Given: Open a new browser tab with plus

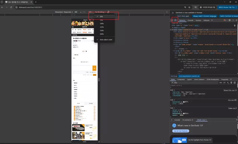Looking at the screenshot, I should [36, 2].
